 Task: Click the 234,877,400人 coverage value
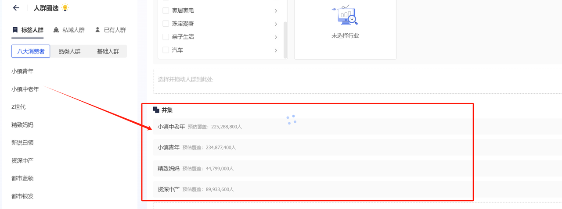pos(221,148)
